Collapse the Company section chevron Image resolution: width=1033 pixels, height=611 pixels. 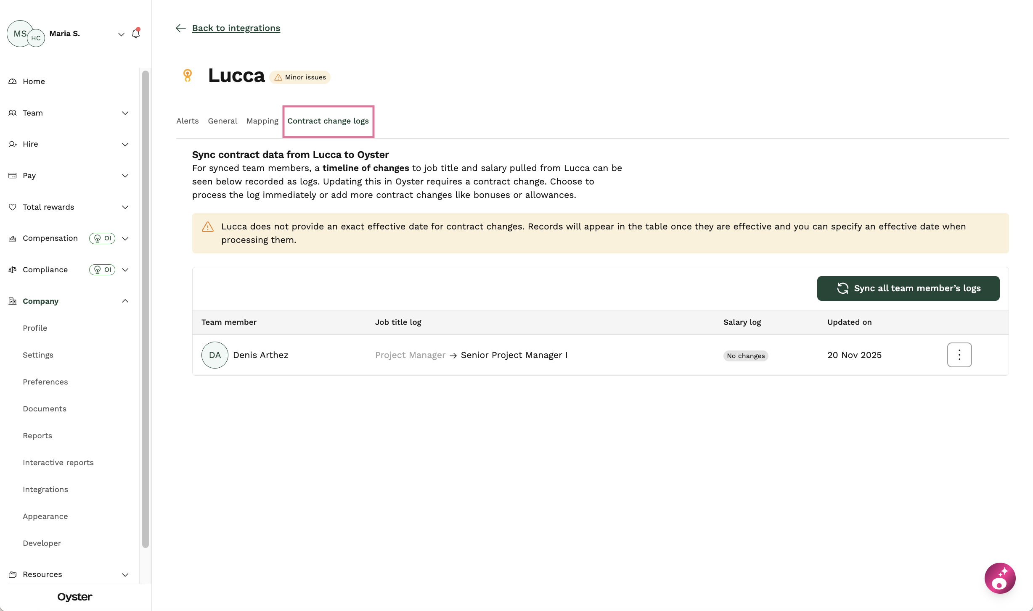(125, 301)
